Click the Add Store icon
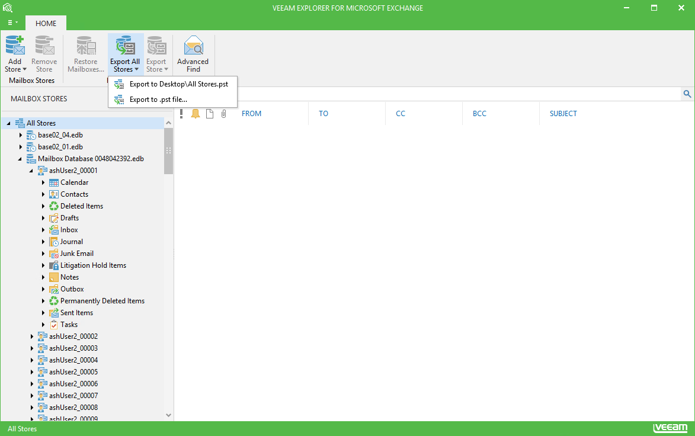Screen dimensions: 695x436 [x=15, y=46]
